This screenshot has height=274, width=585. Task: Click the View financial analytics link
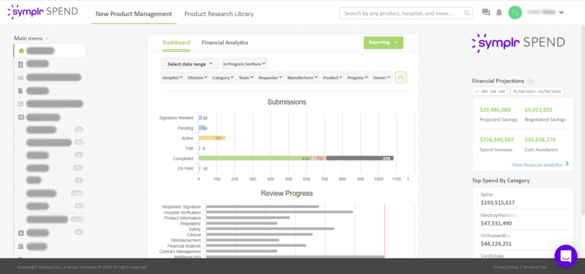pos(537,165)
